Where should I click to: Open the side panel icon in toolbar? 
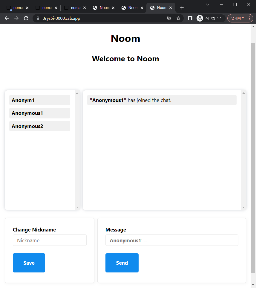click(190, 18)
